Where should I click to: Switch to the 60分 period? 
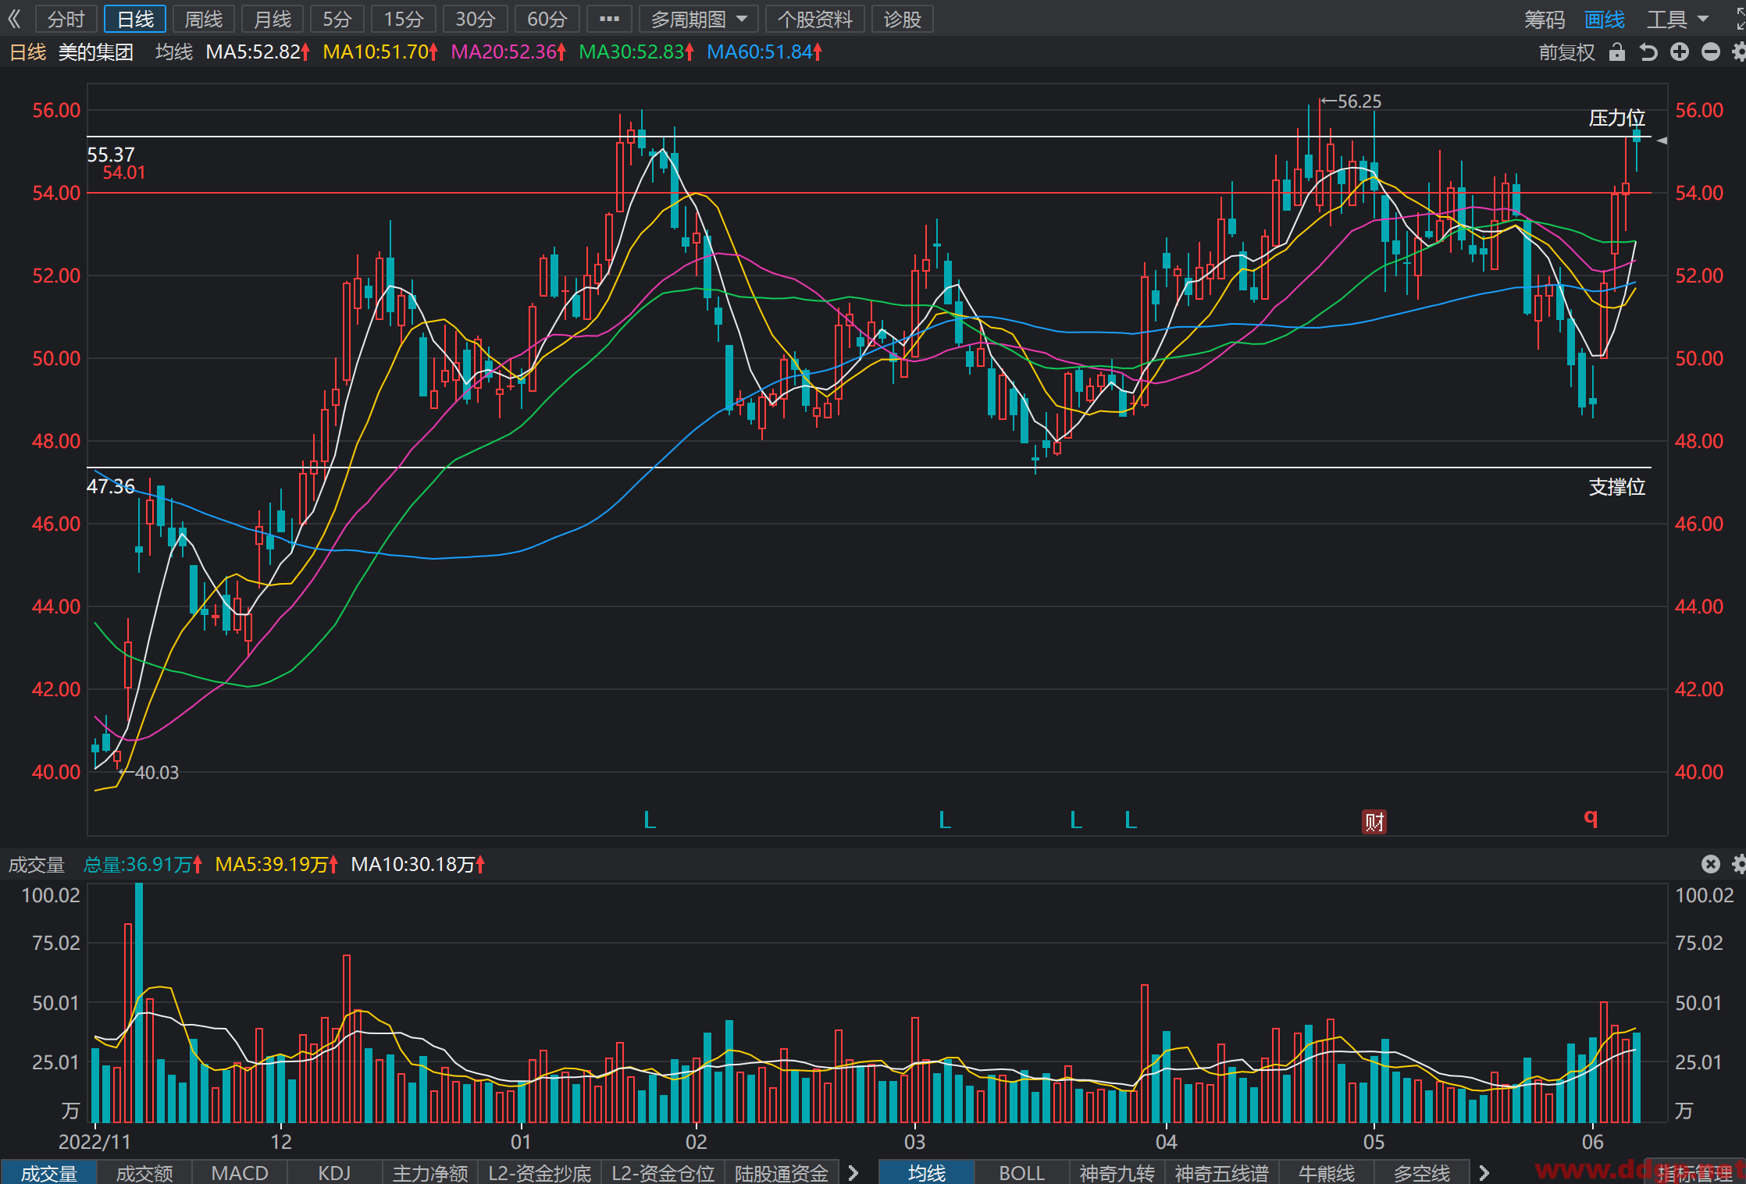547,19
